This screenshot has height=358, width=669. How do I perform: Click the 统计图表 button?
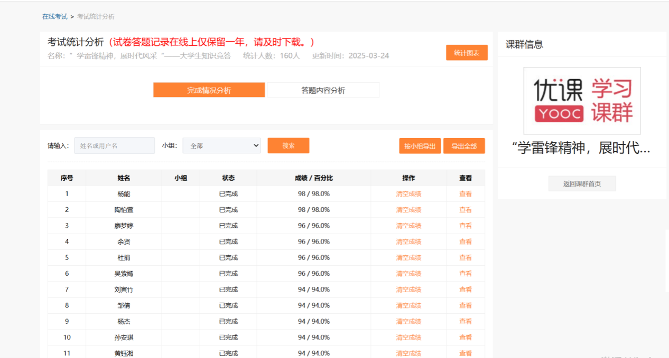pos(467,53)
